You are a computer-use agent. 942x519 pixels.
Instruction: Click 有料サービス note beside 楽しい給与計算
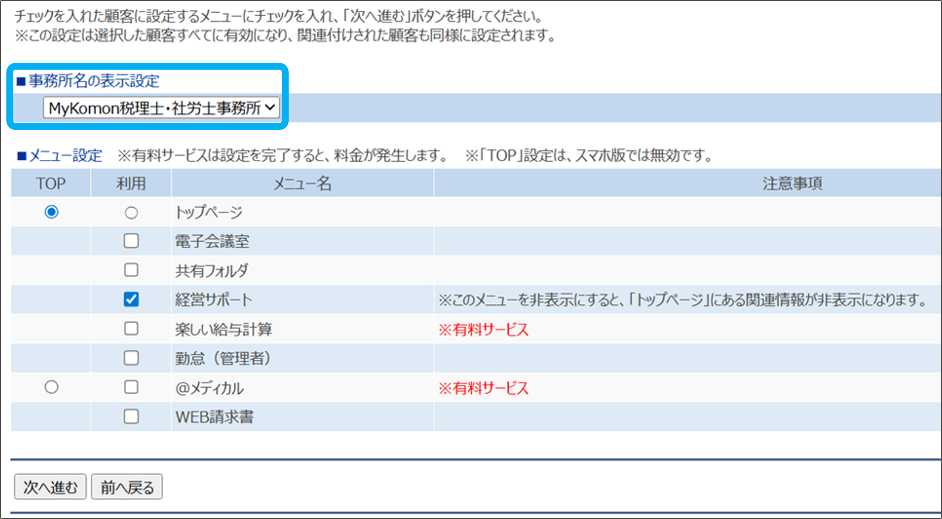(484, 329)
